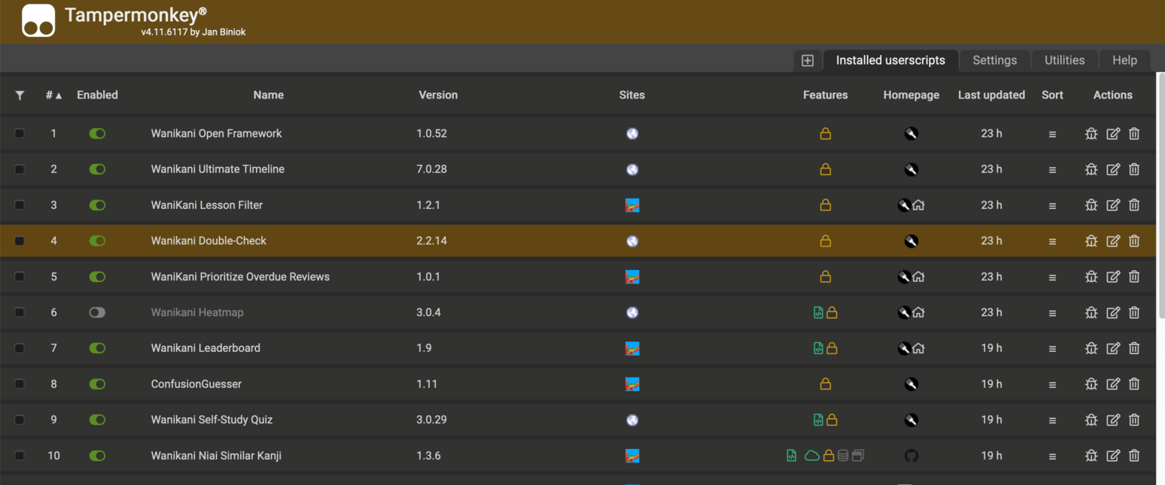
Task: Click the lock feature icon for ConfusionGuesser
Action: coord(826,383)
